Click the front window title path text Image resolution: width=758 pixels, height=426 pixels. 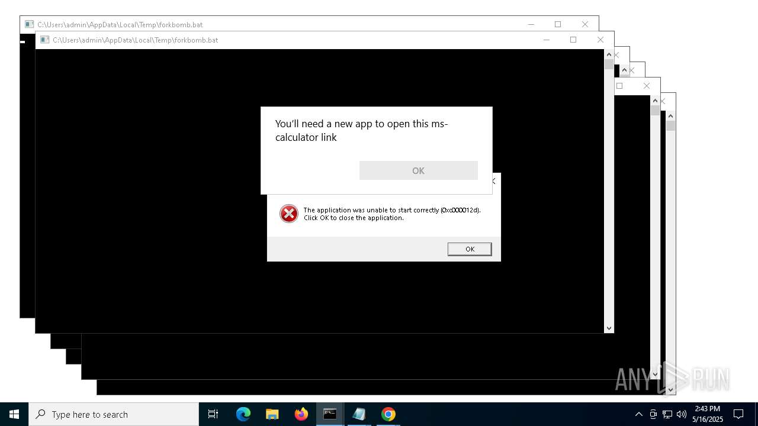point(135,40)
